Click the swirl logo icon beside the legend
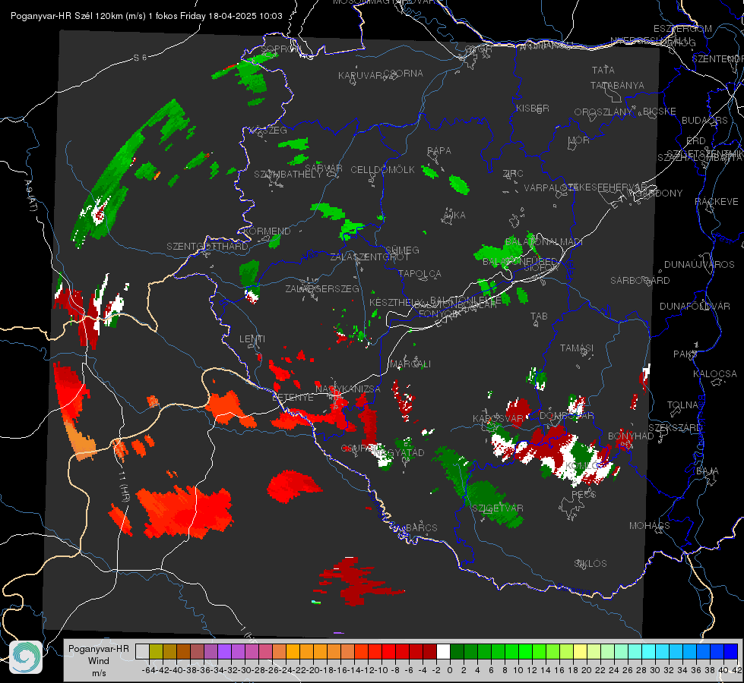This screenshot has width=744, height=683. pyautogui.click(x=26, y=657)
